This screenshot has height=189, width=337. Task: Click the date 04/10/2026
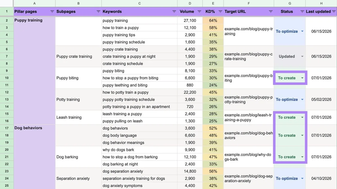(x=321, y=178)
